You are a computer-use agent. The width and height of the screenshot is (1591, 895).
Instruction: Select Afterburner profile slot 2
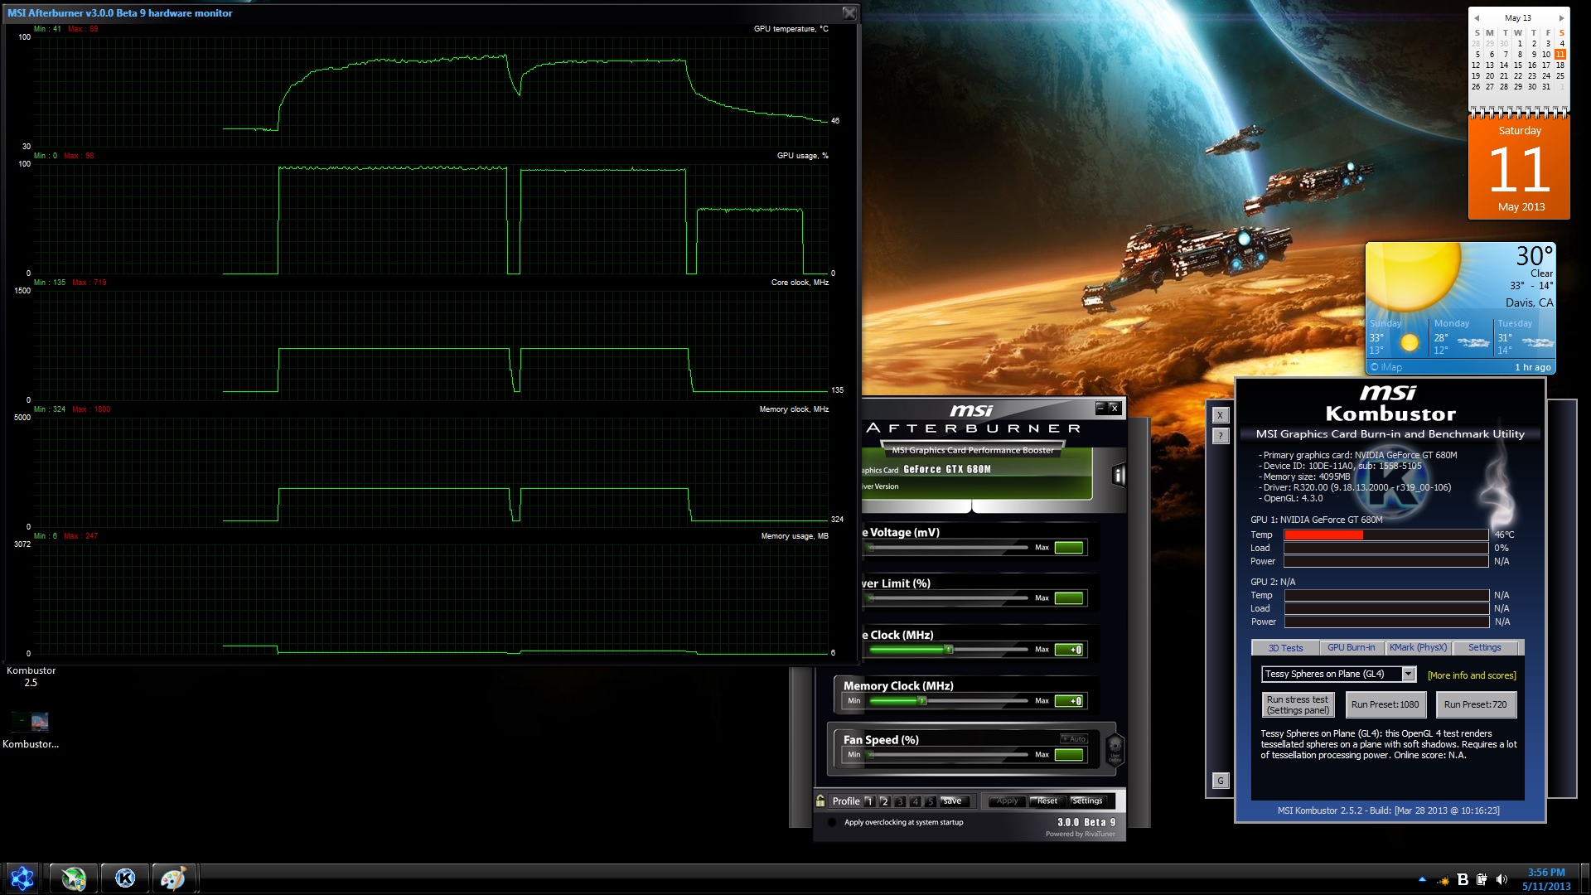pos(884,801)
